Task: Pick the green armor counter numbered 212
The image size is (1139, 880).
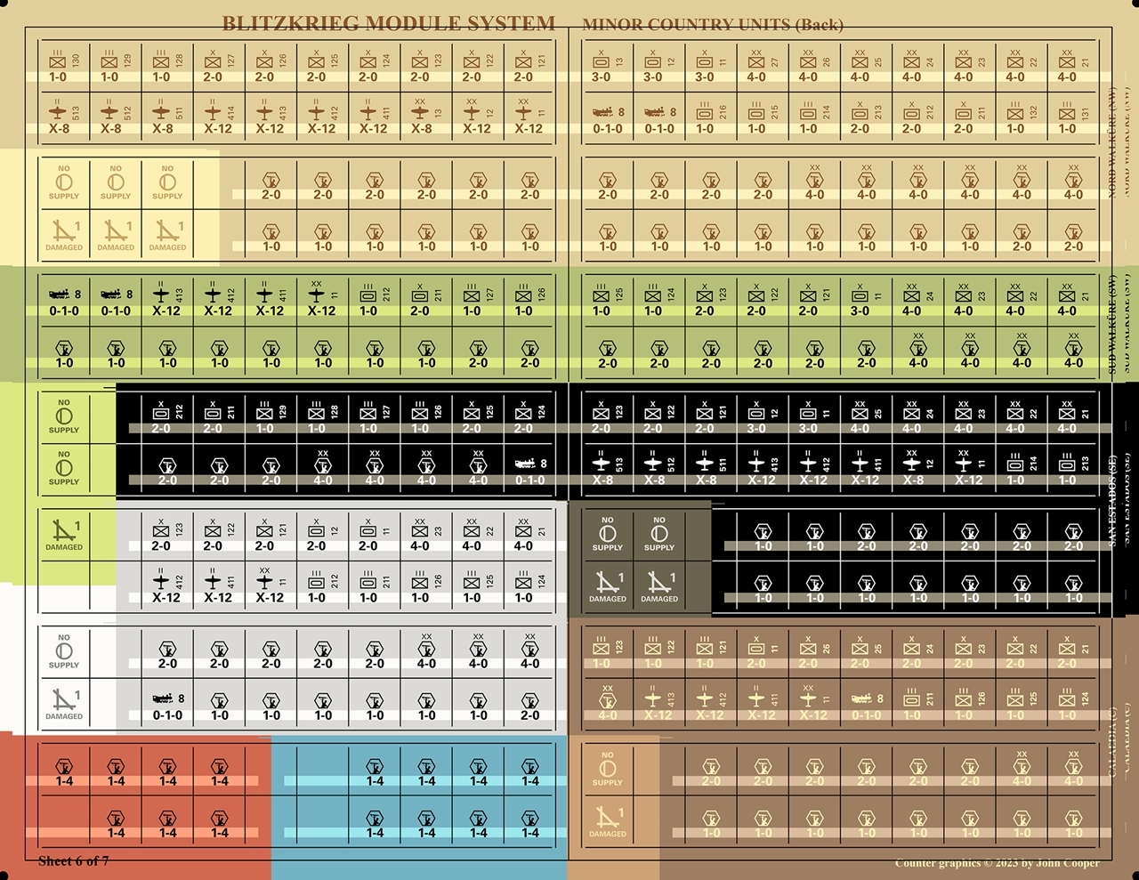Action: point(375,302)
